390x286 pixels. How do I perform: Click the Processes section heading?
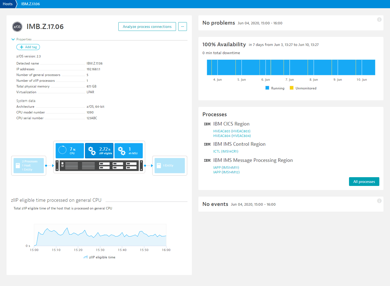[x=215, y=114]
